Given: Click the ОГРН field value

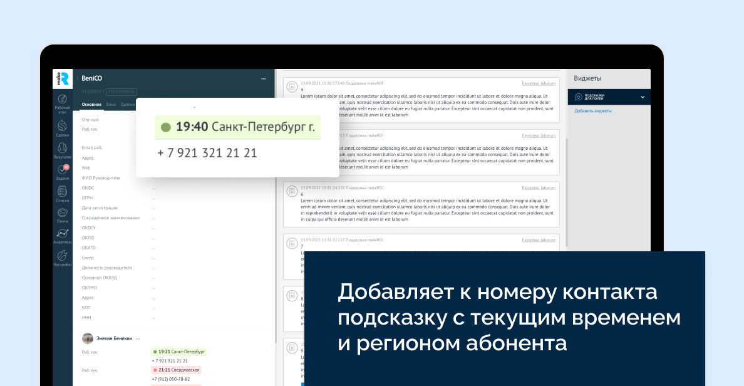Looking at the screenshot, I should 153,199.
